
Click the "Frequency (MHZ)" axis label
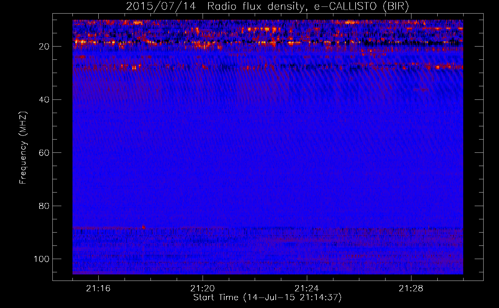pyautogui.click(x=23, y=148)
